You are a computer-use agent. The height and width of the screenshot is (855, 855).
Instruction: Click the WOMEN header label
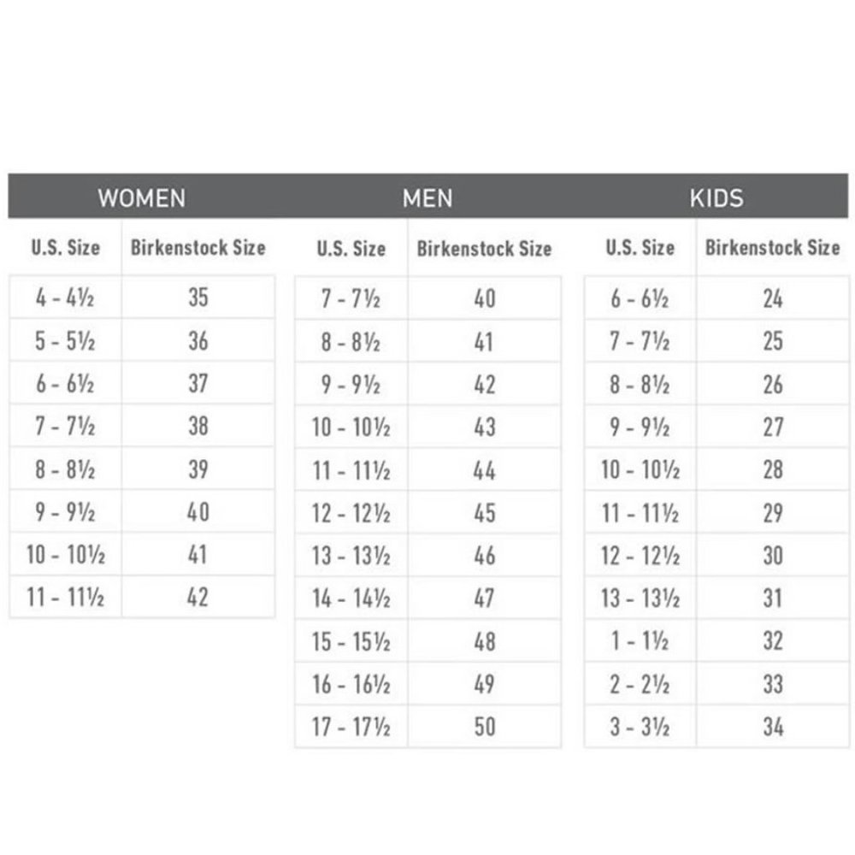coord(142,198)
